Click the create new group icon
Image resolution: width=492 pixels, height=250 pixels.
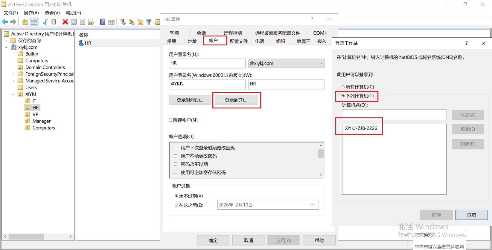pos(132,22)
